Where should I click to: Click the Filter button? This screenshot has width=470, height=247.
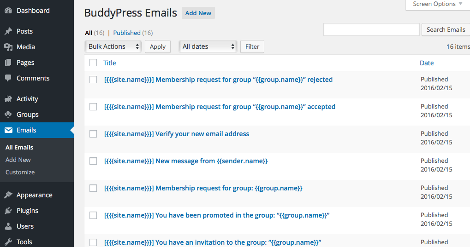[x=252, y=46]
